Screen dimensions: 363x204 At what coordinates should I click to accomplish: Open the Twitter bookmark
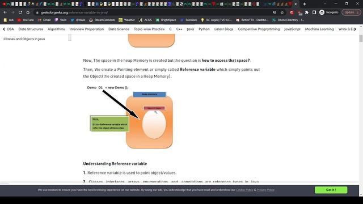pyautogui.click(x=78, y=20)
